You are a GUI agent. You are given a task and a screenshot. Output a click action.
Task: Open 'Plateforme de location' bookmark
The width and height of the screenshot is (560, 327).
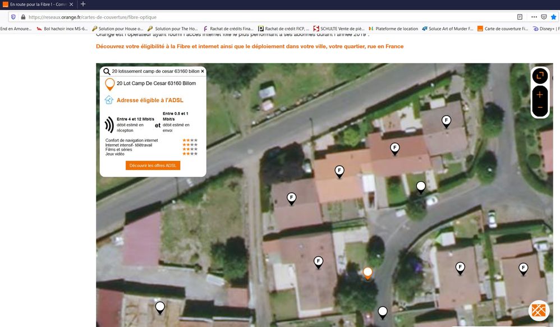tap(393, 29)
